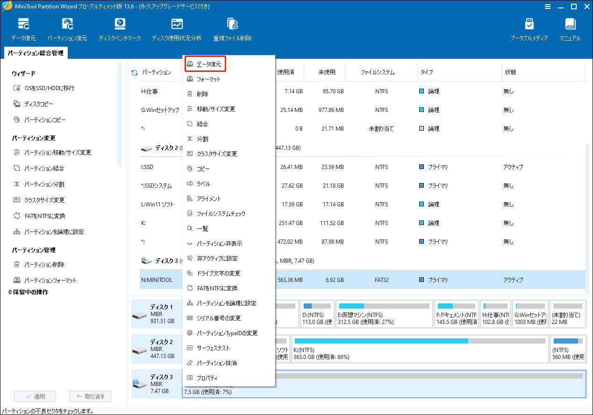This screenshot has height=415, width=593.
Task: Start ディスクコピー wizard in sidebar
Action: [33, 104]
